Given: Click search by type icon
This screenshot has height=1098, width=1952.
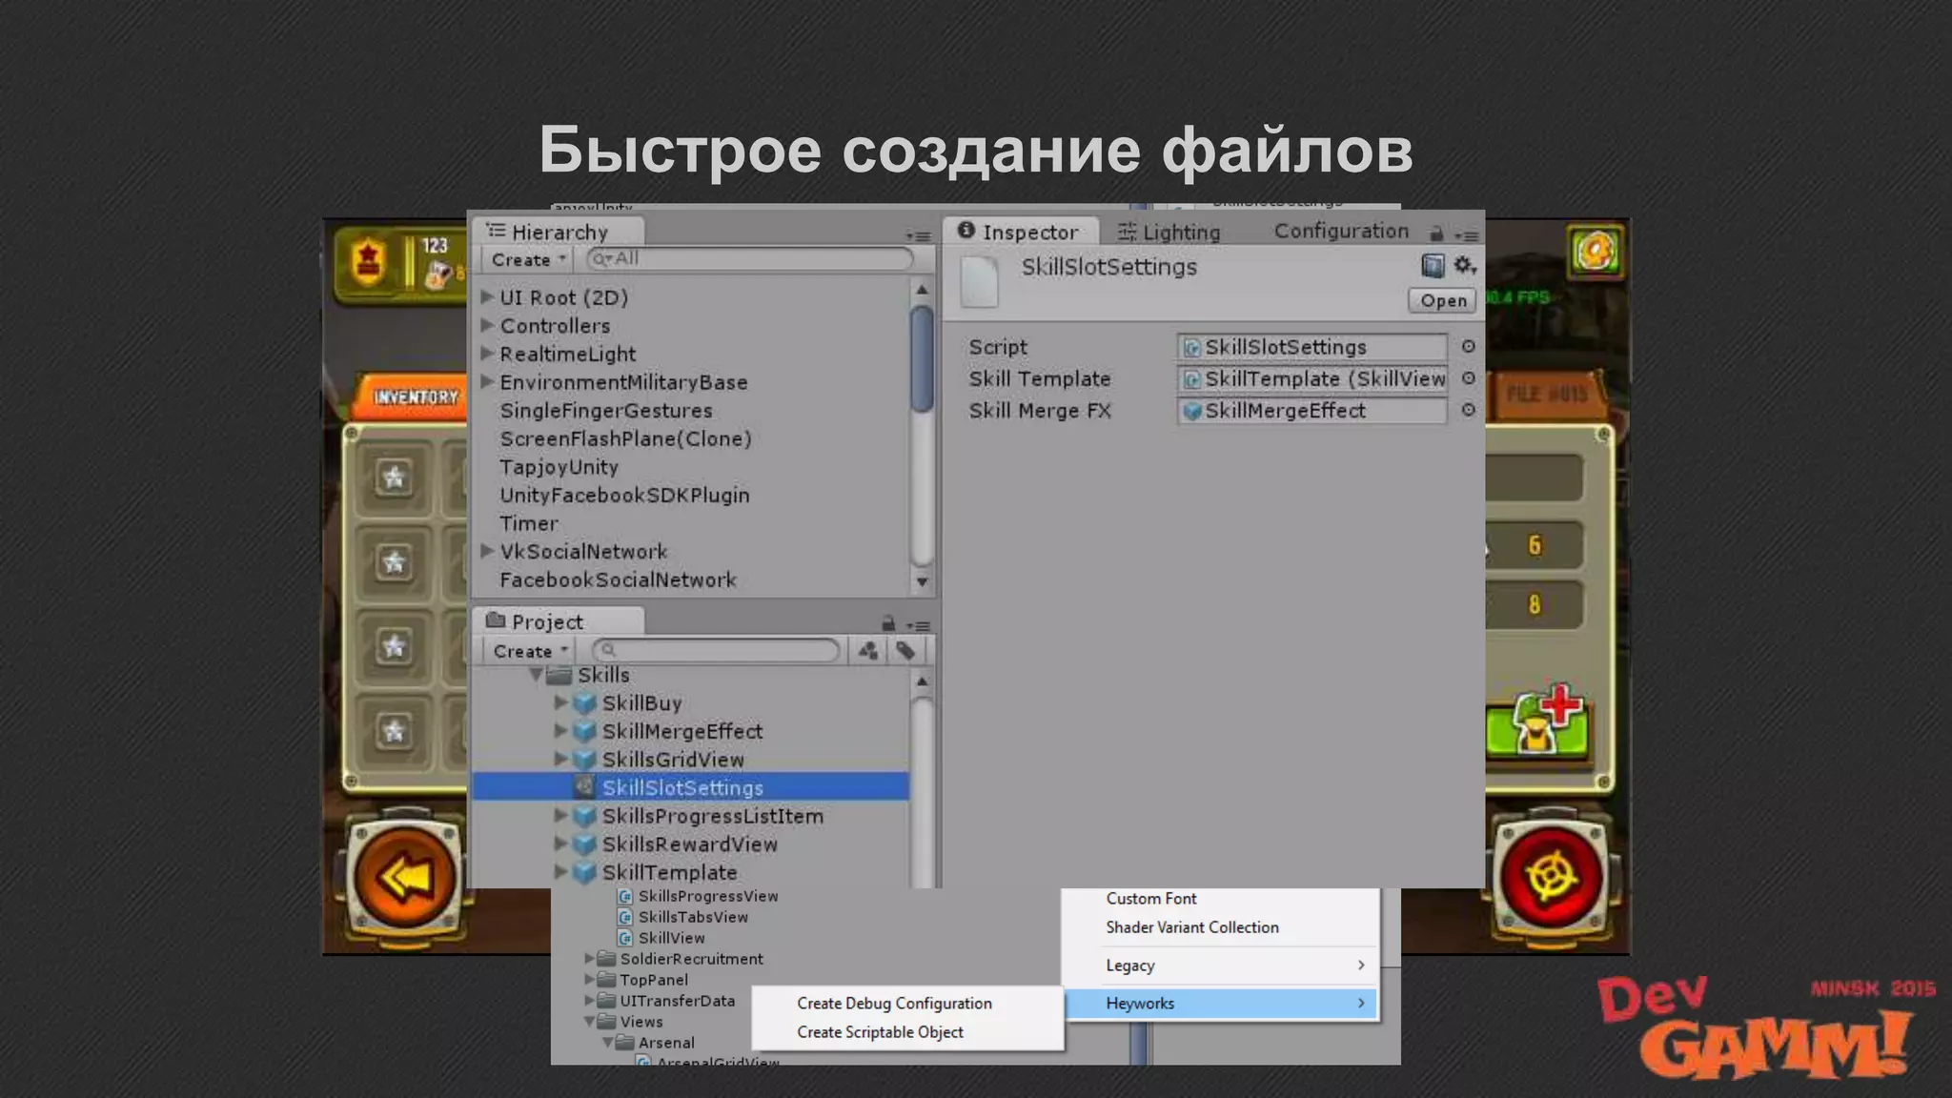Looking at the screenshot, I should pos(867,651).
